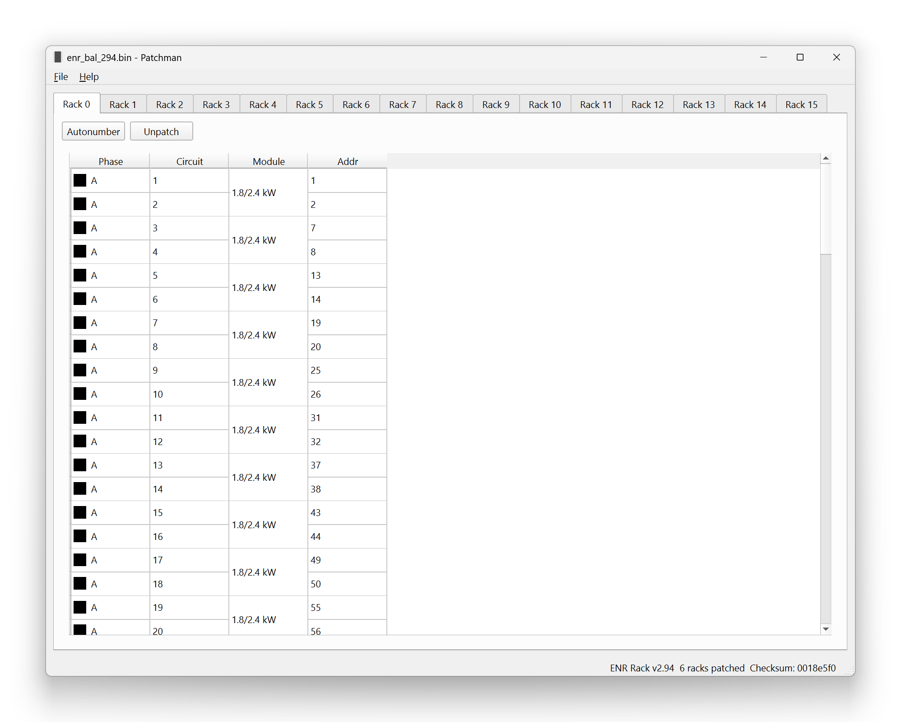Click the black phase swatch for circuit 5

click(x=80, y=275)
